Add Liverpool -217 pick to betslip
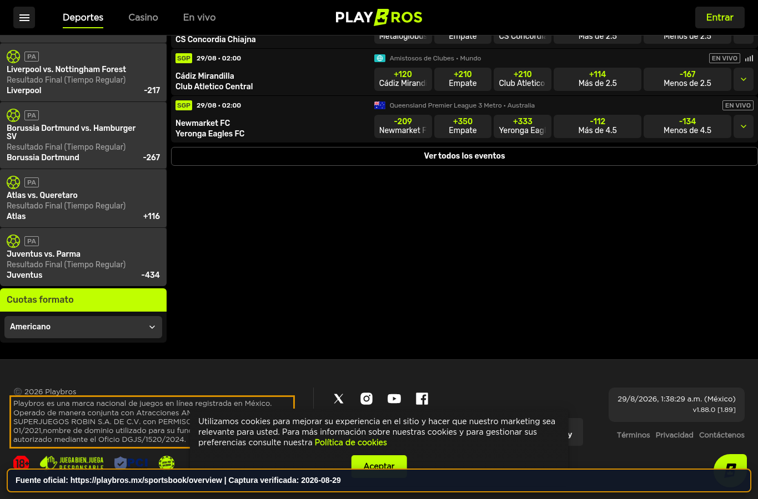 tap(83, 73)
